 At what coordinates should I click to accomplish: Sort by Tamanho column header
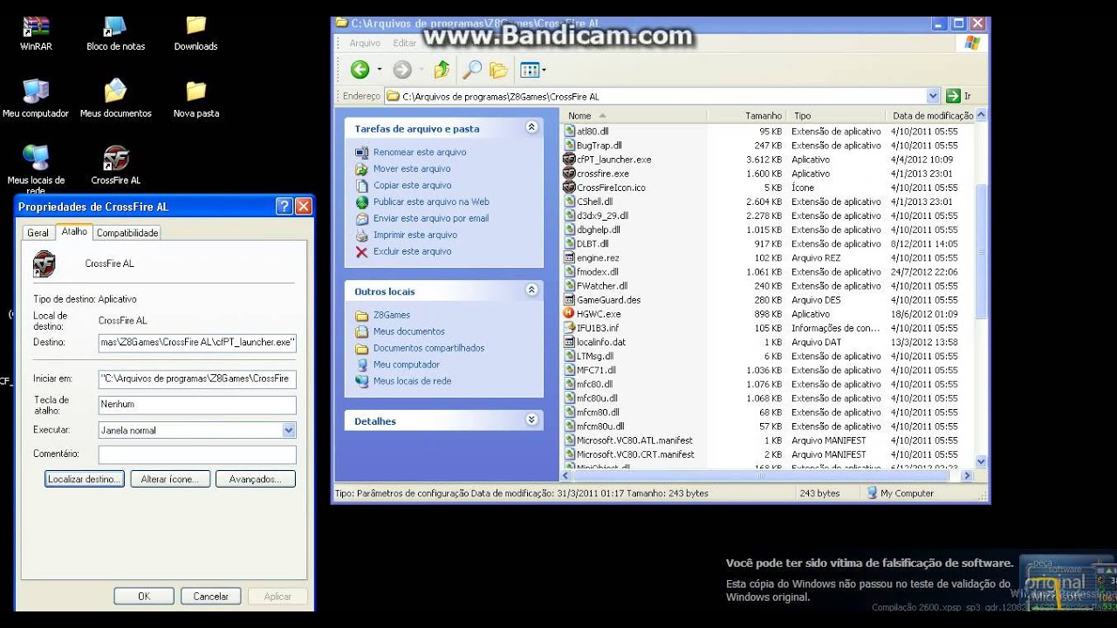[746, 115]
